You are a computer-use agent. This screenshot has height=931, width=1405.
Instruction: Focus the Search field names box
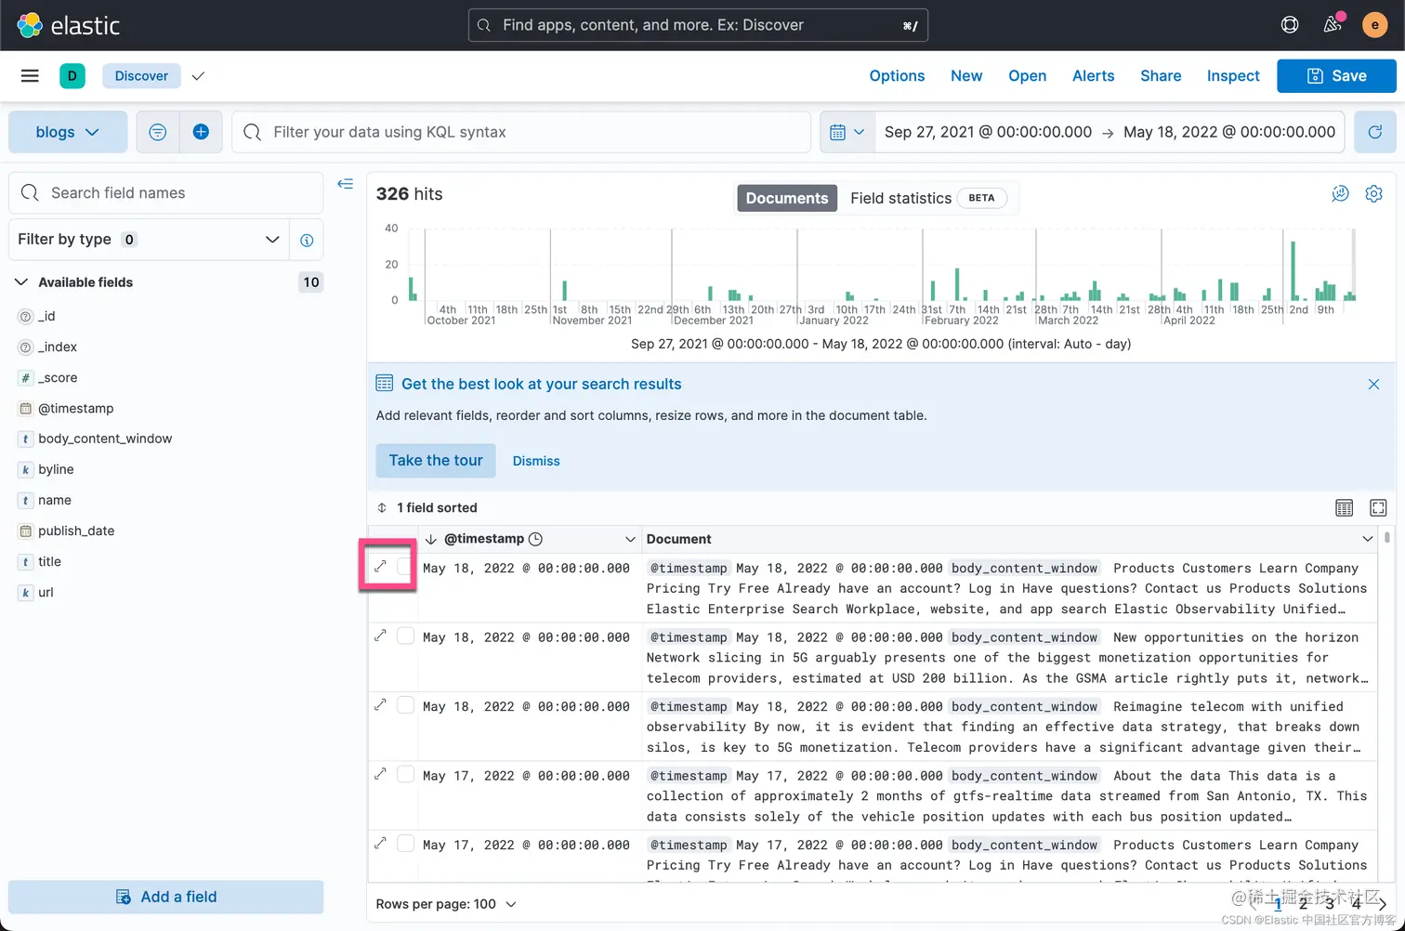[x=165, y=192]
